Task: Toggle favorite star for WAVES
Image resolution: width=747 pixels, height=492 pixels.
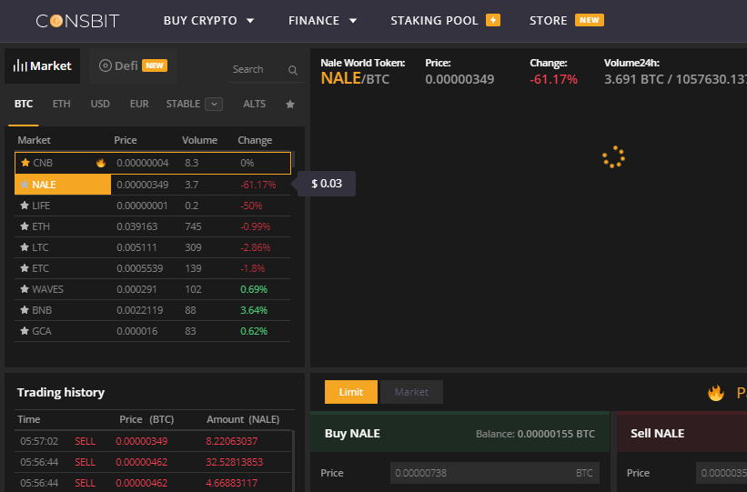Action: click(x=25, y=289)
